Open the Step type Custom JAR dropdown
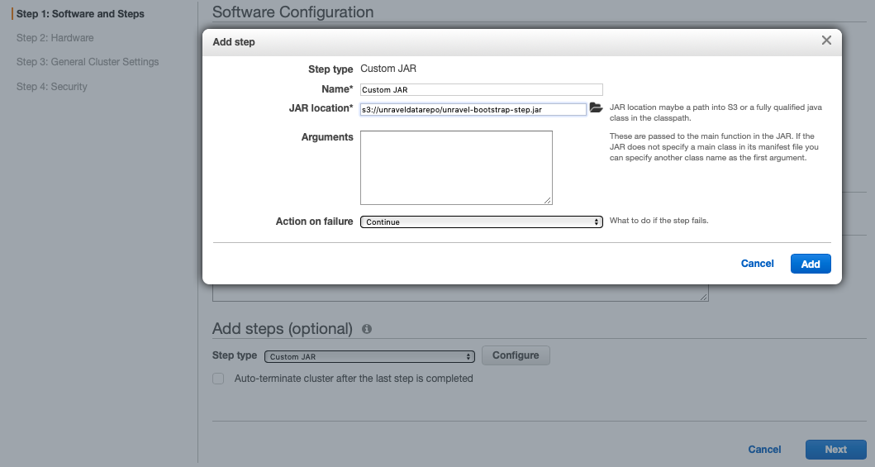 (x=369, y=356)
